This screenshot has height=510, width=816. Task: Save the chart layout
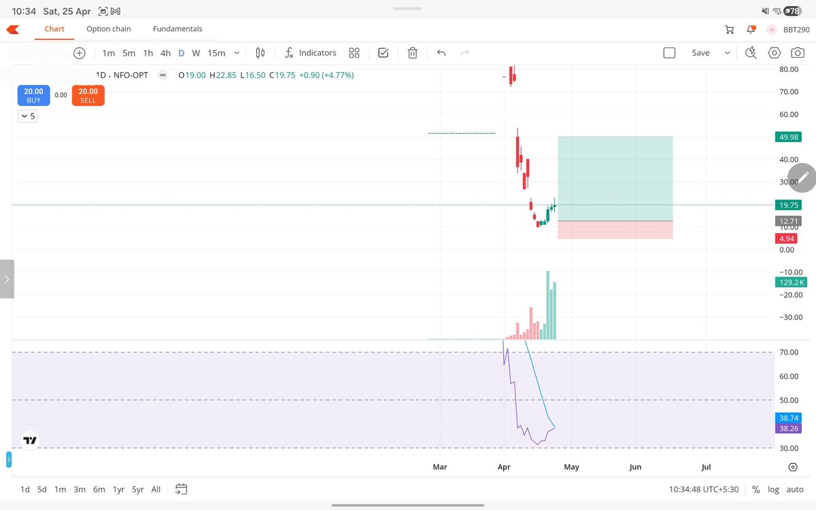(x=700, y=53)
